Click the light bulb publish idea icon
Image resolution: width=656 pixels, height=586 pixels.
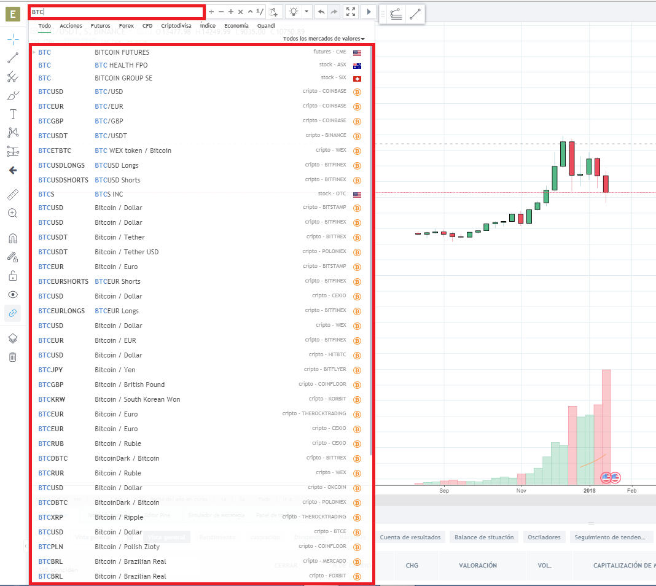(294, 12)
